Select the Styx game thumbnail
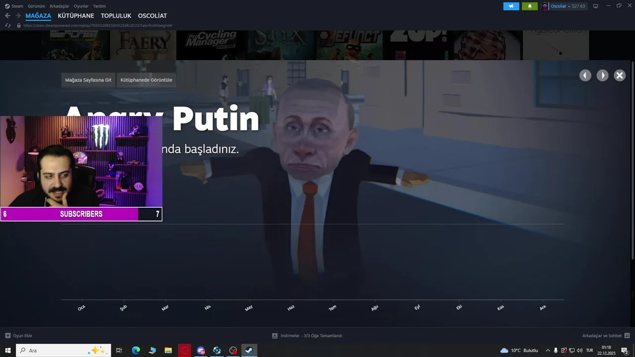635x357 pixels. coord(280,45)
